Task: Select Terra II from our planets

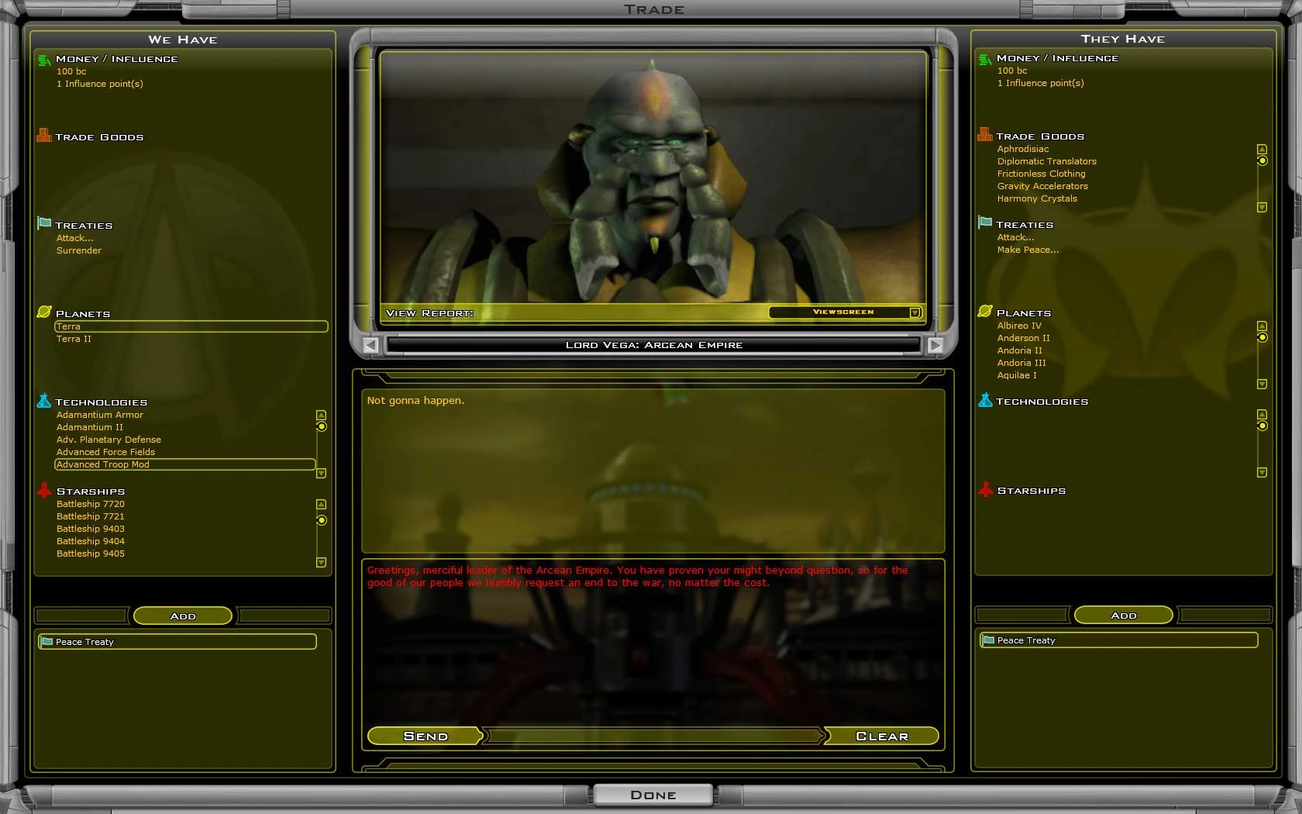Action: [74, 339]
